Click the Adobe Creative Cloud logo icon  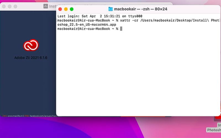[x=31, y=45]
